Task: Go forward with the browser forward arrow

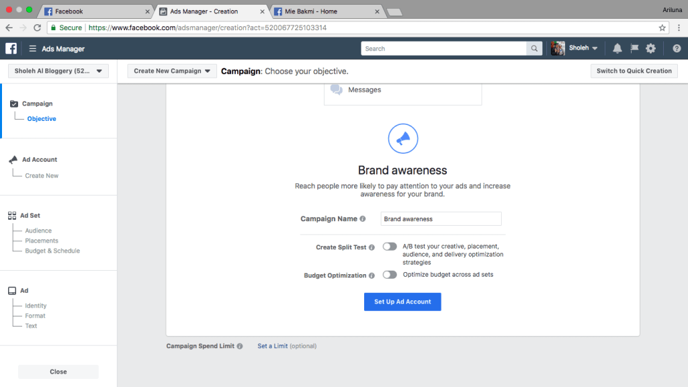Action: pyautogui.click(x=24, y=28)
